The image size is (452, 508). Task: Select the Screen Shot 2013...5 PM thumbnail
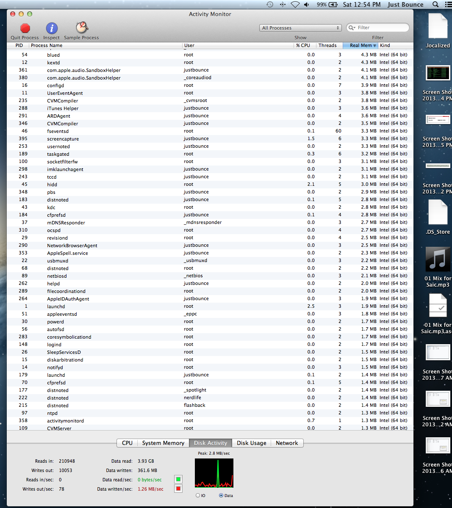[438, 119]
